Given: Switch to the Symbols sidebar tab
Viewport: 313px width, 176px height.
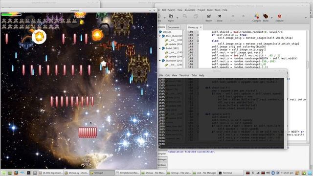Looking at the screenshot, I should pyautogui.click(x=161, y=27).
